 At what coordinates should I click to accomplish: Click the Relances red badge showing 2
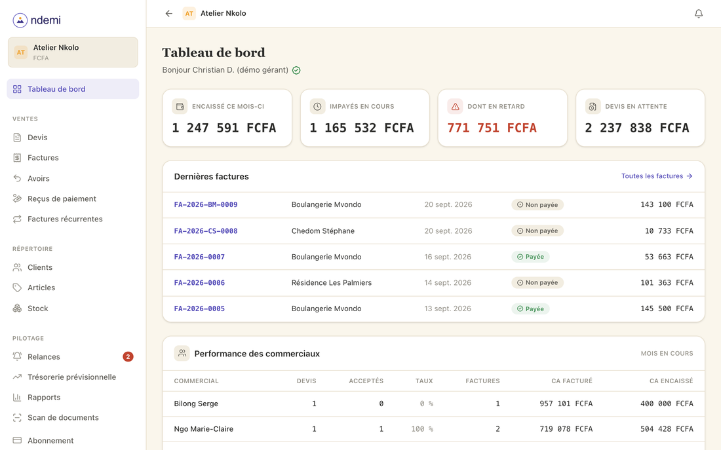point(128,357)
